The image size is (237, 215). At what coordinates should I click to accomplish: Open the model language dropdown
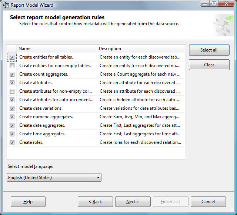(x=98, y=178)
